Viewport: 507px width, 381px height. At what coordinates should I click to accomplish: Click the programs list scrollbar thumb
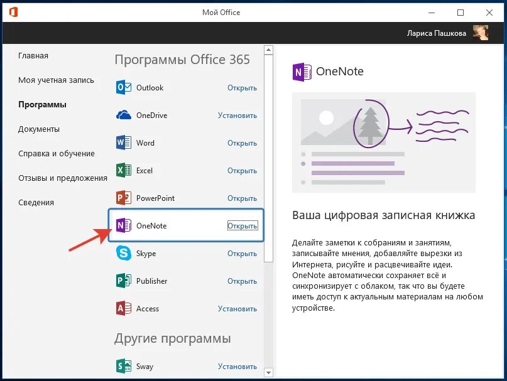[268, 158]
